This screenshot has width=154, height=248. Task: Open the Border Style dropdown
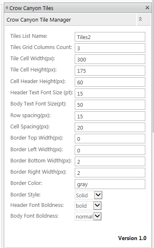point(88,195)
